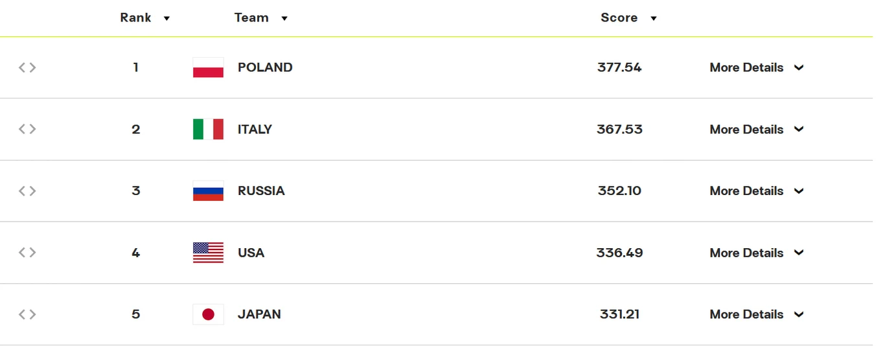Sort the table by Rank column

pyautogui.click(x=145, y=18)
